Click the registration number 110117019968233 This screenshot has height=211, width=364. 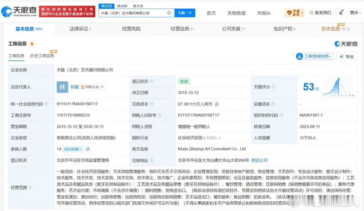(73, 115)
